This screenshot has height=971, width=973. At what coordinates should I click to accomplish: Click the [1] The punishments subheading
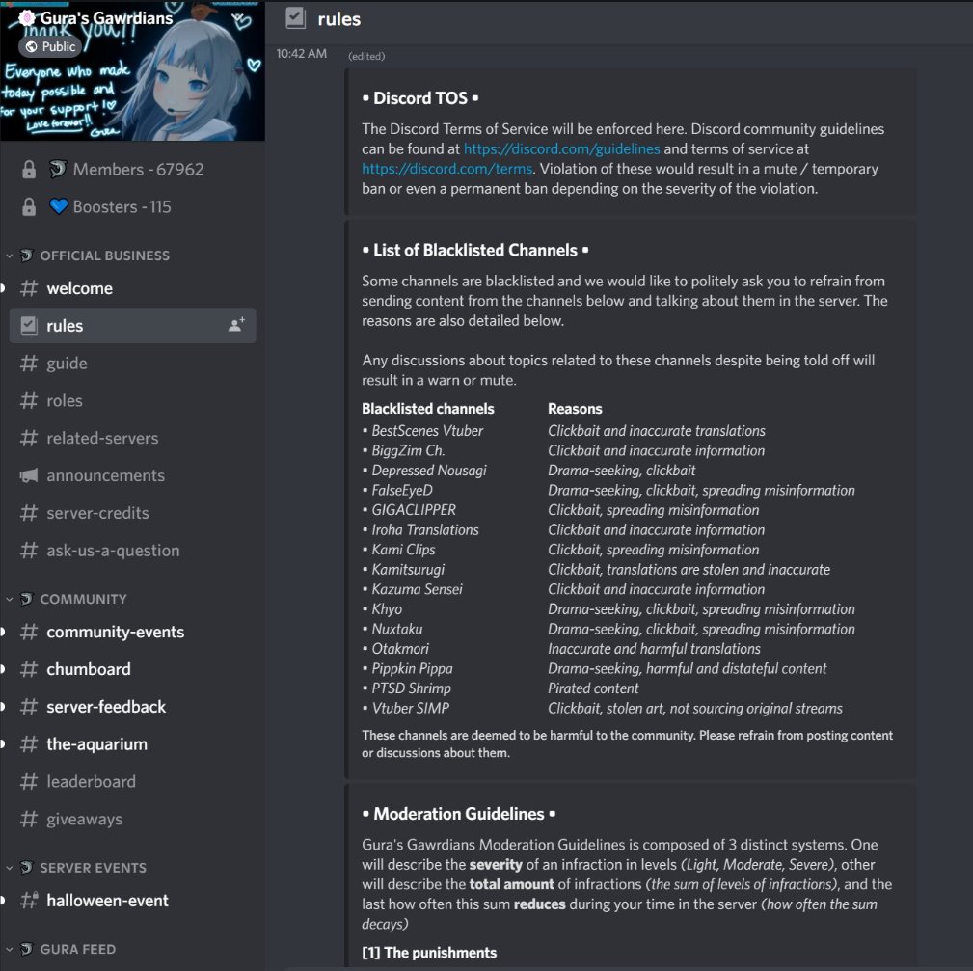pos(429,953)
